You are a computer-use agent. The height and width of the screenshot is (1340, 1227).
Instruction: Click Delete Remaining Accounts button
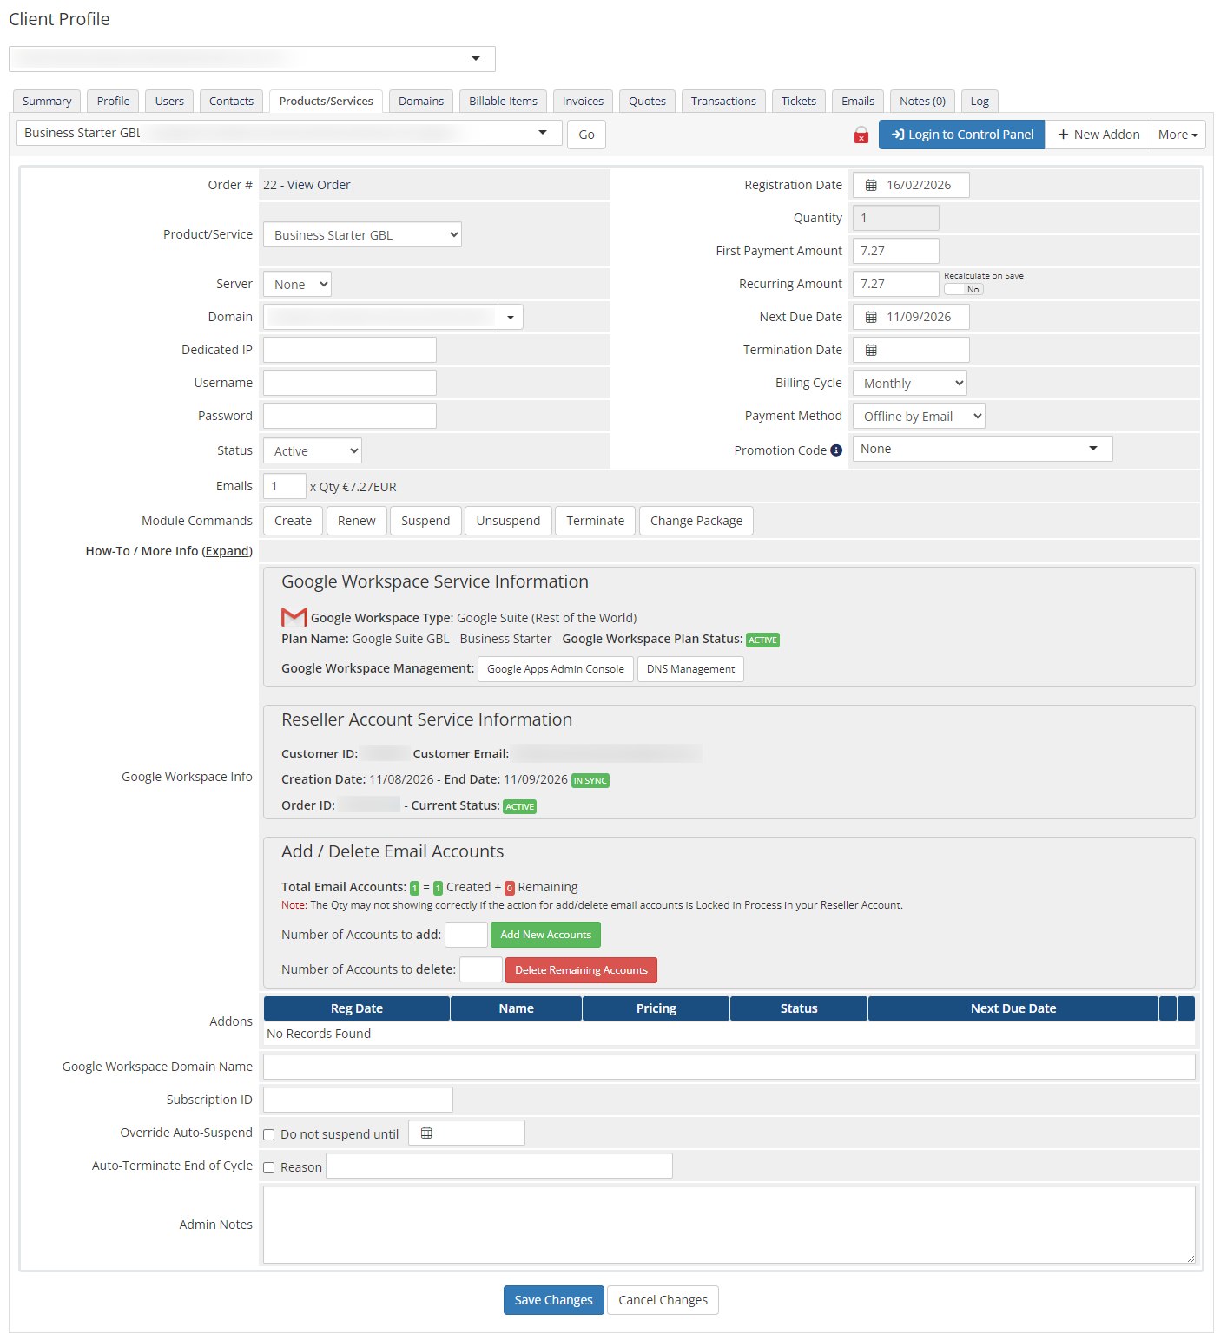[581, 970]
